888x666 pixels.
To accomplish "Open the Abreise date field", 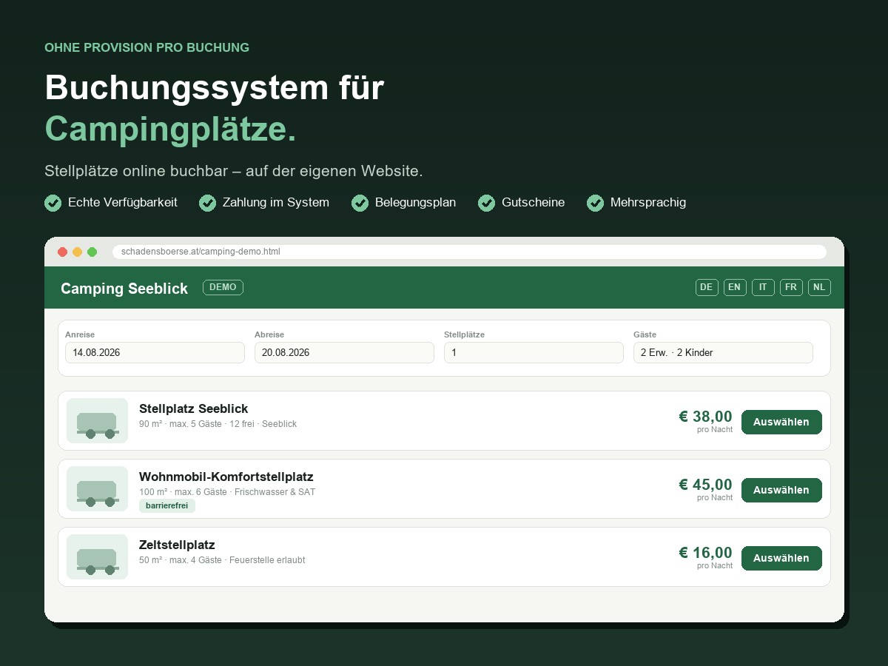I will pyautogui.click(x=344, y=353).
